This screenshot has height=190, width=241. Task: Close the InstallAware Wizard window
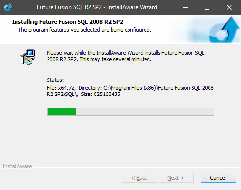coord(229,7)
